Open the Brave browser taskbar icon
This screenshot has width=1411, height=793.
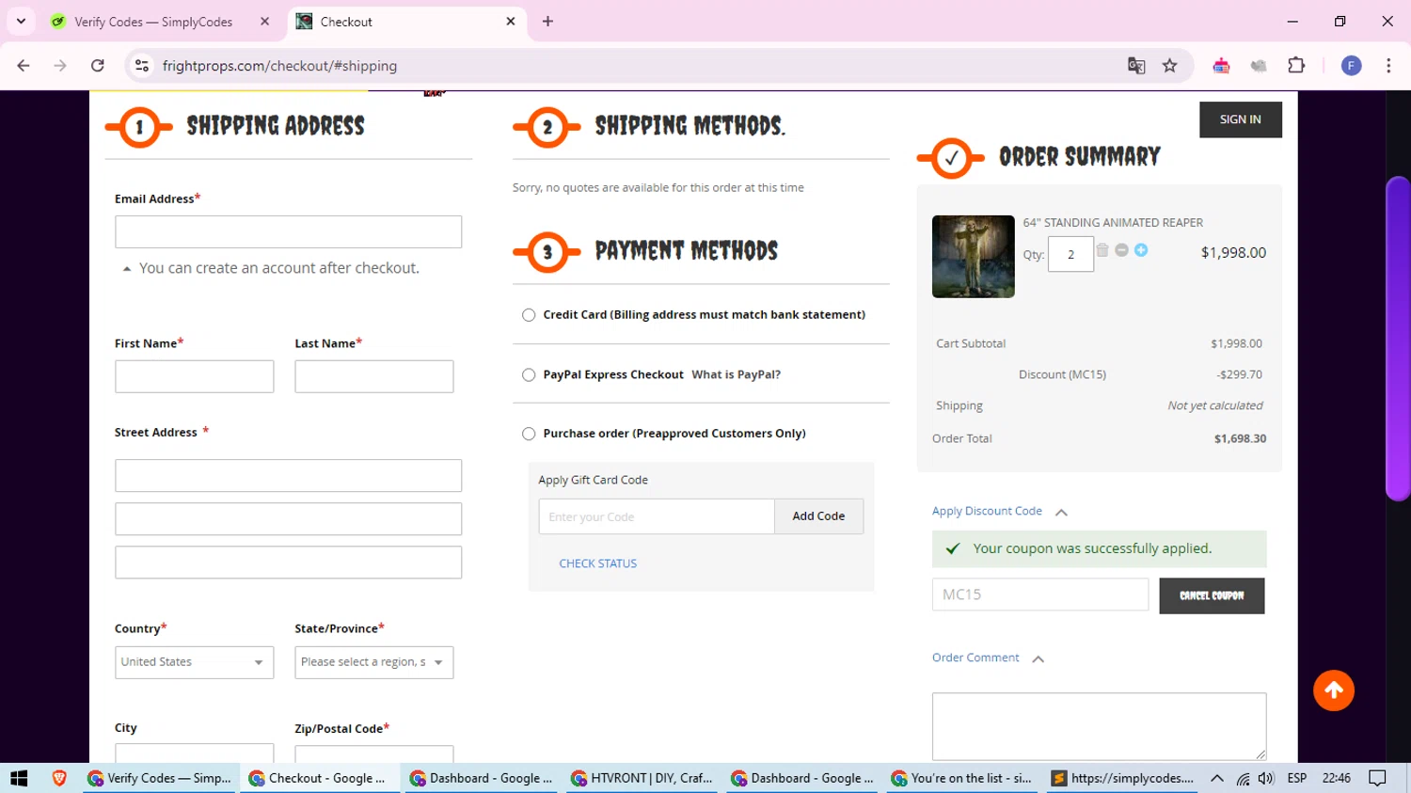coord(59,778)
